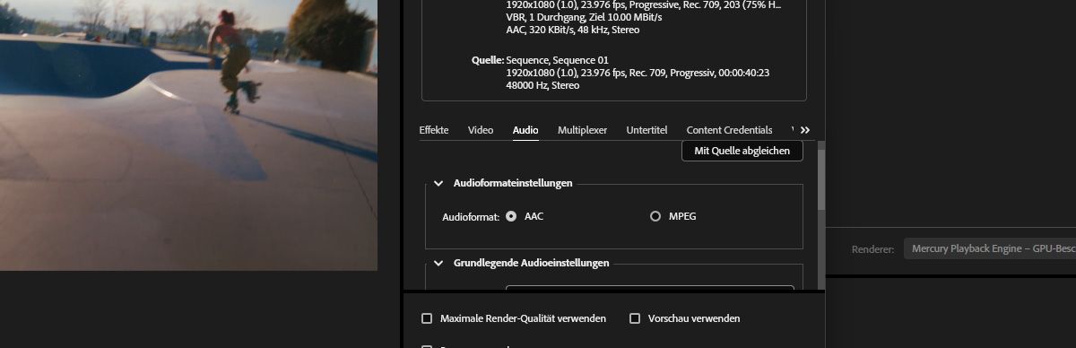
Task: Open the Effekte tab
Action: point(434,130)
